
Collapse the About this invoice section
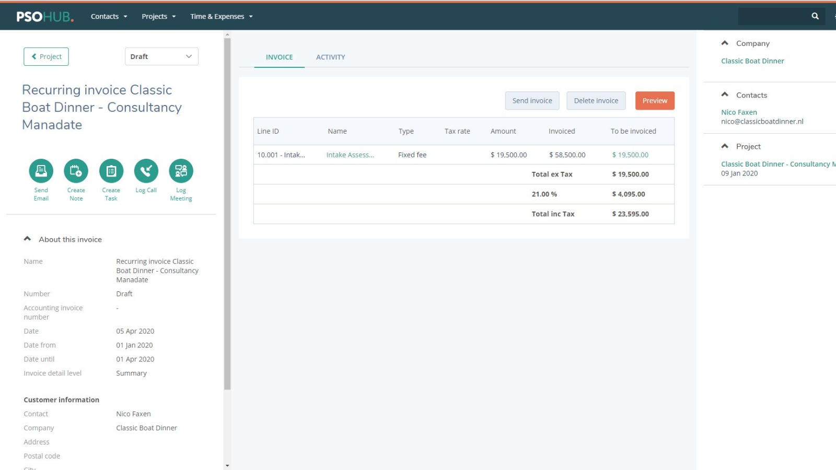pyautogui.click(x=28, y=239)
